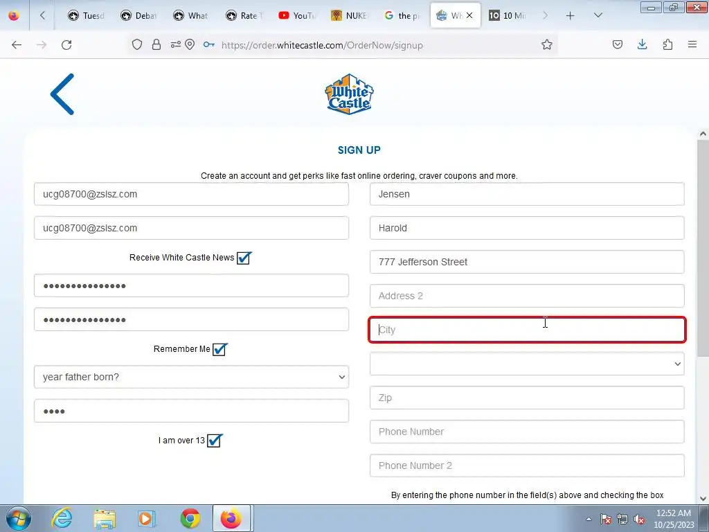This screenshot has height=532, width=709.
Task: Switch to the 10 Mi tab
Action: (508, 16)
